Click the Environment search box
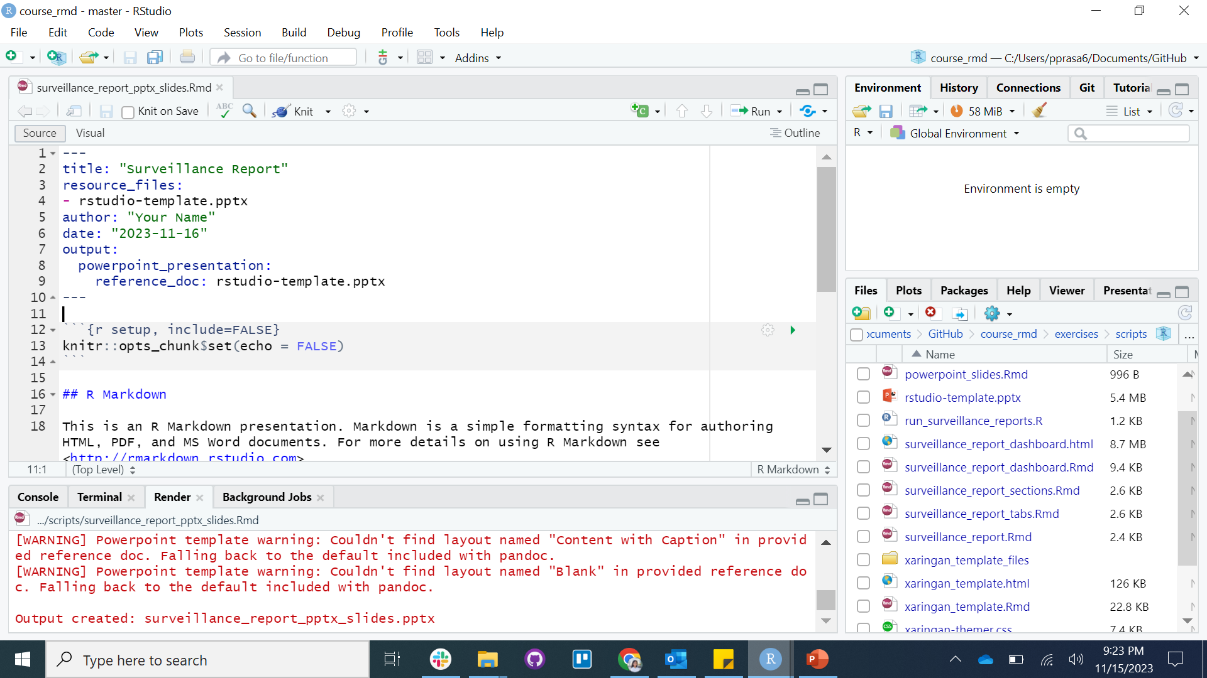 click(1128, 133)
